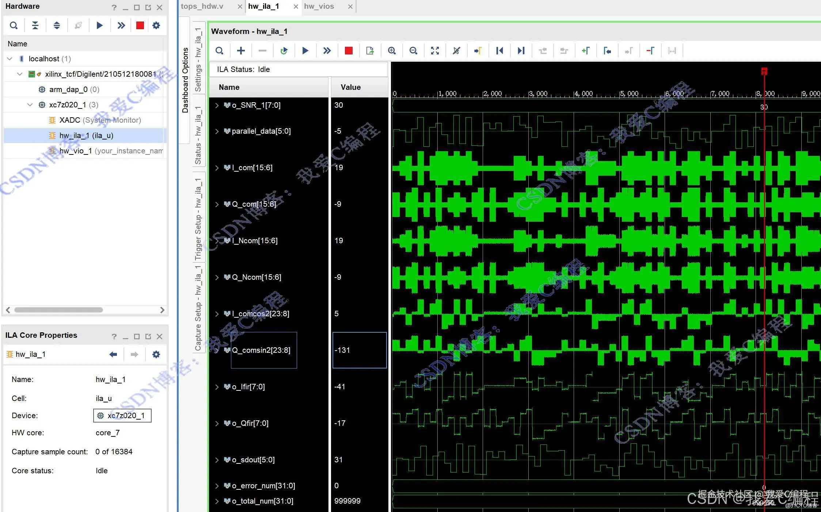
Task: Click the Hardware panel horizontal scrollbar
Action: click(x=58, y=310)
